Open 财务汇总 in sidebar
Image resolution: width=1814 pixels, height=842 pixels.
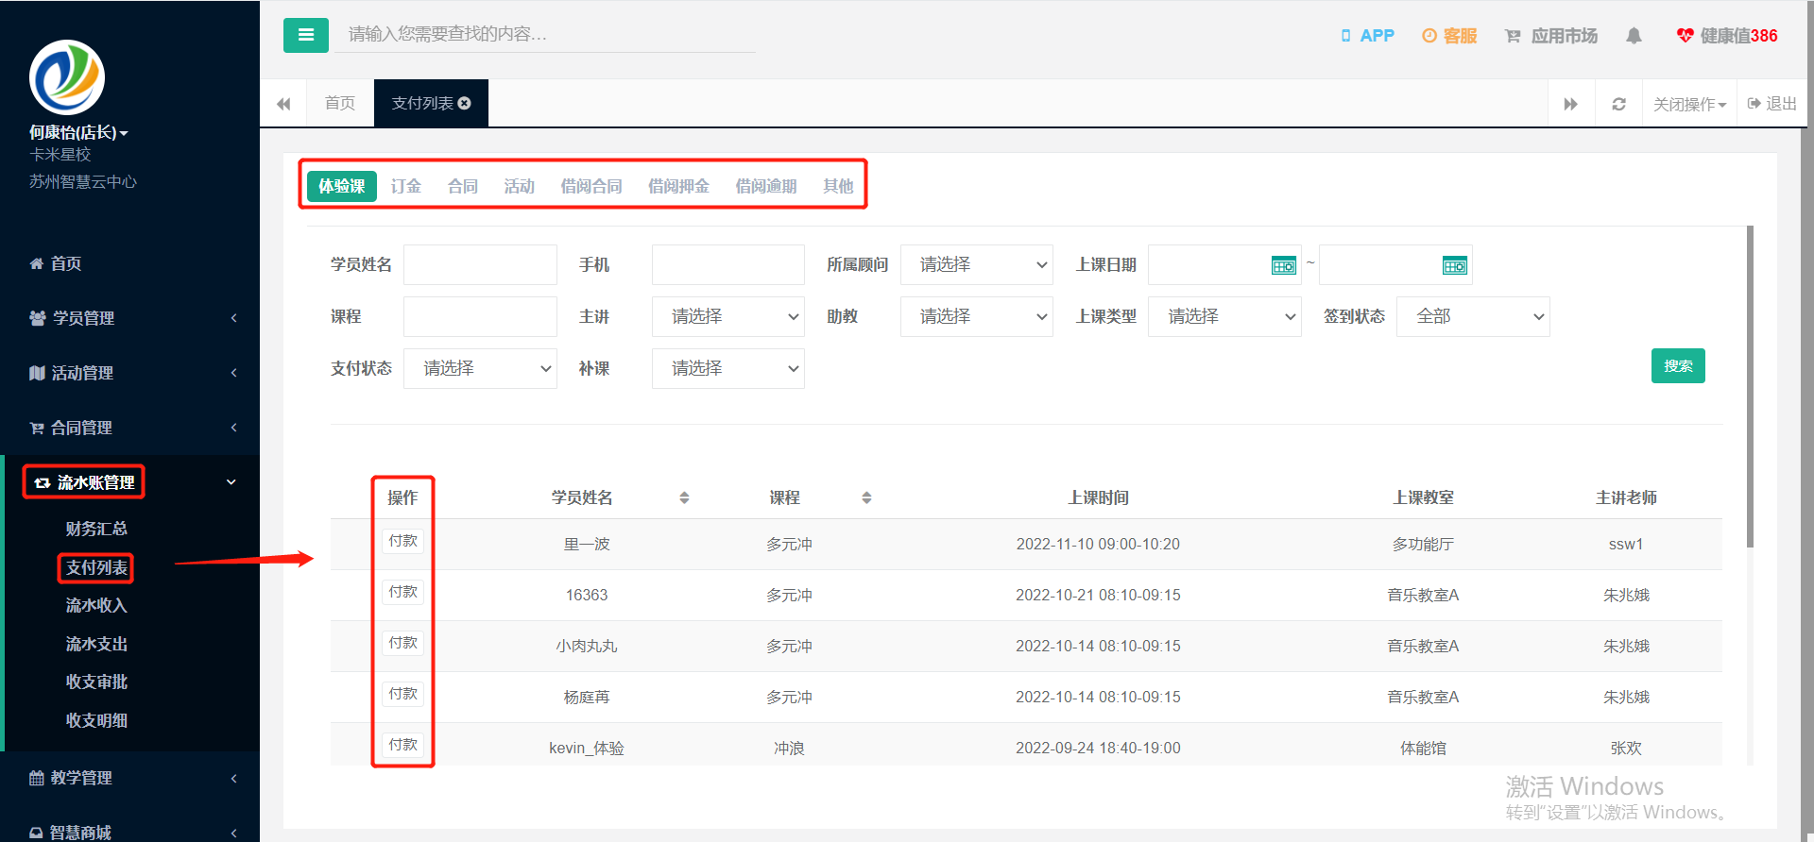click(96, 529)
